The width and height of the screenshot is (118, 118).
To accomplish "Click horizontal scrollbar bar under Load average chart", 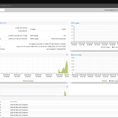I will [33, 83].
